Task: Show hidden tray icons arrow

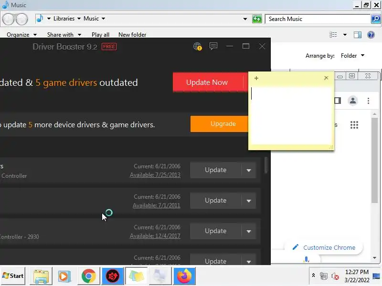Action: pyautogui.click(x=313, y=276)
